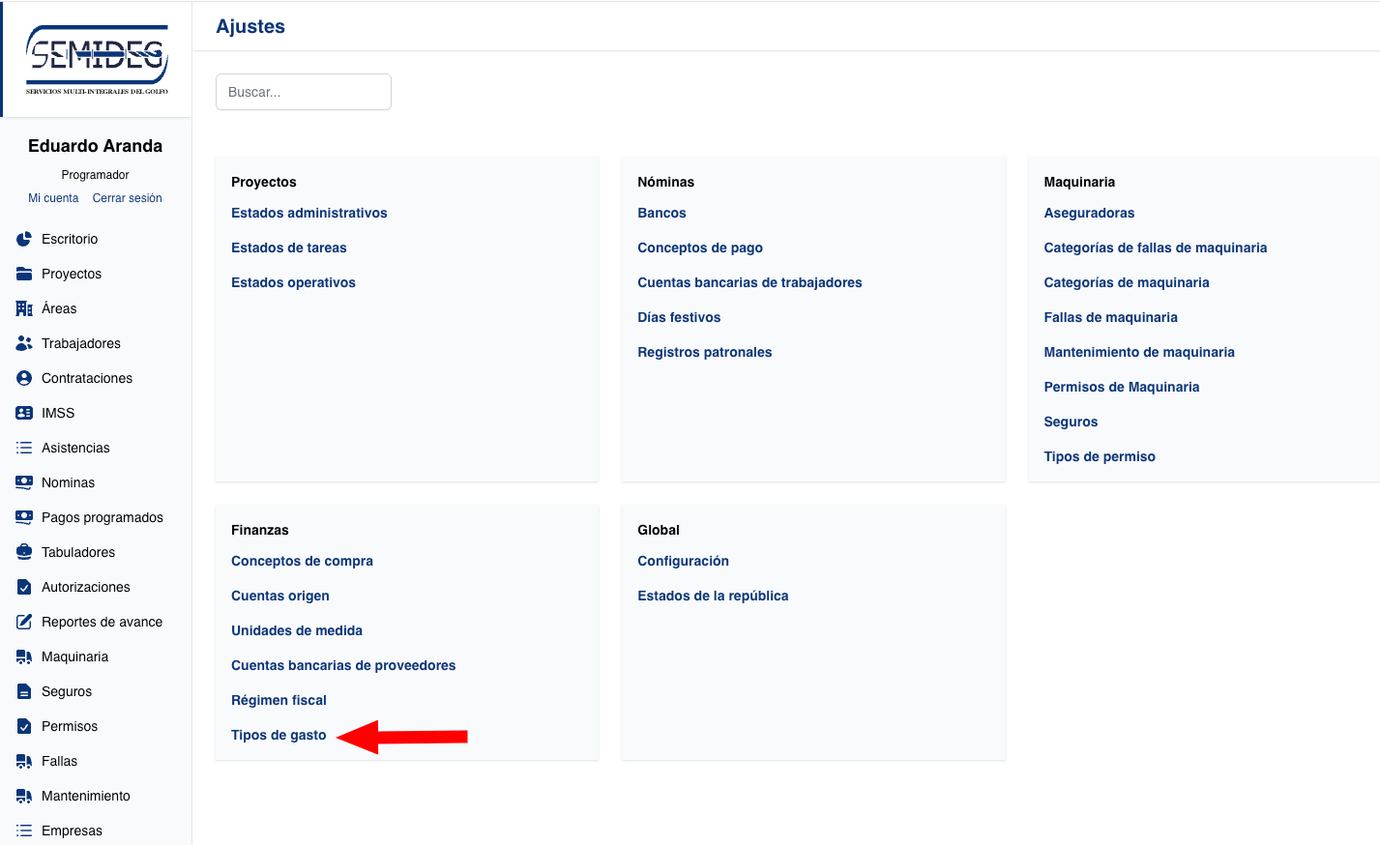This screenshot has height=845, width=1380.
Task: Focus the Buscar search field
Action: [303, 92]
